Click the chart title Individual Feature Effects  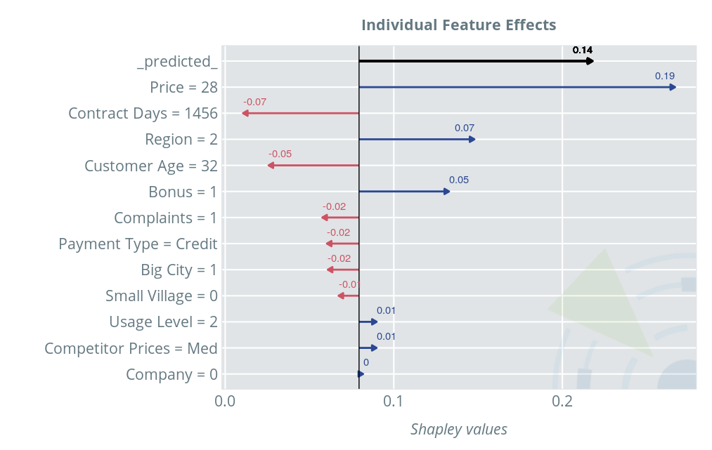(x=458, y=25)
